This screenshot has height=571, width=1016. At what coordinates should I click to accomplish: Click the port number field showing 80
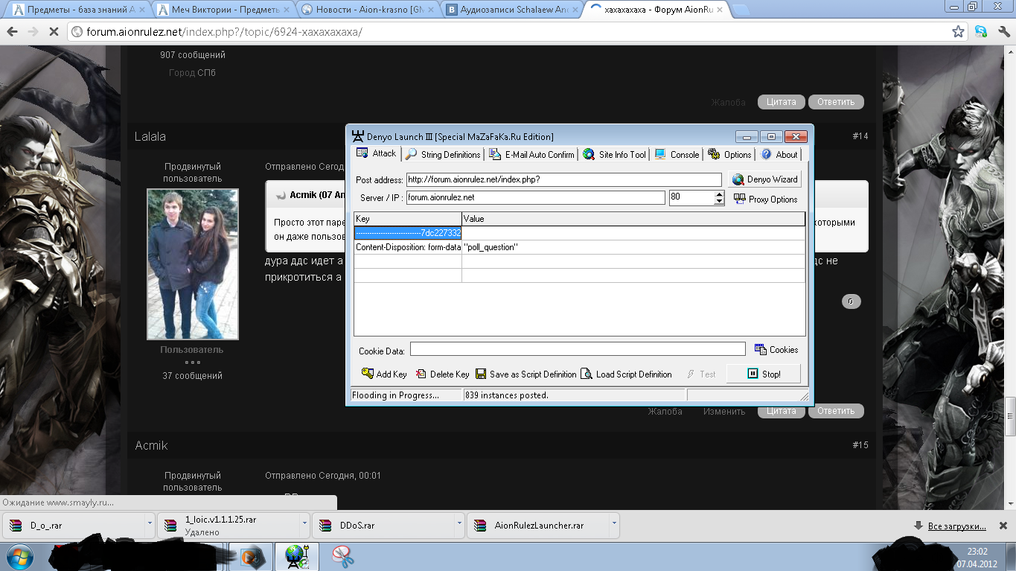691,197
